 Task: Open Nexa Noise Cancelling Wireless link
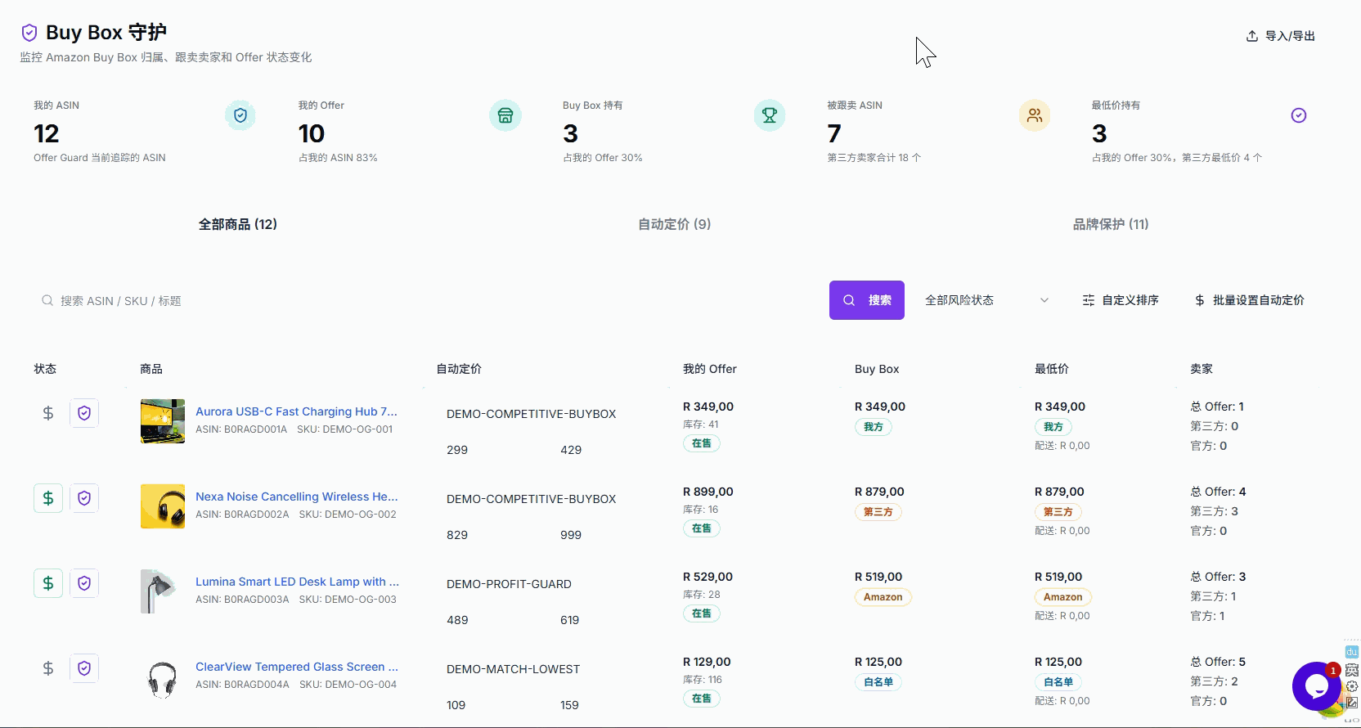[297, 497]
